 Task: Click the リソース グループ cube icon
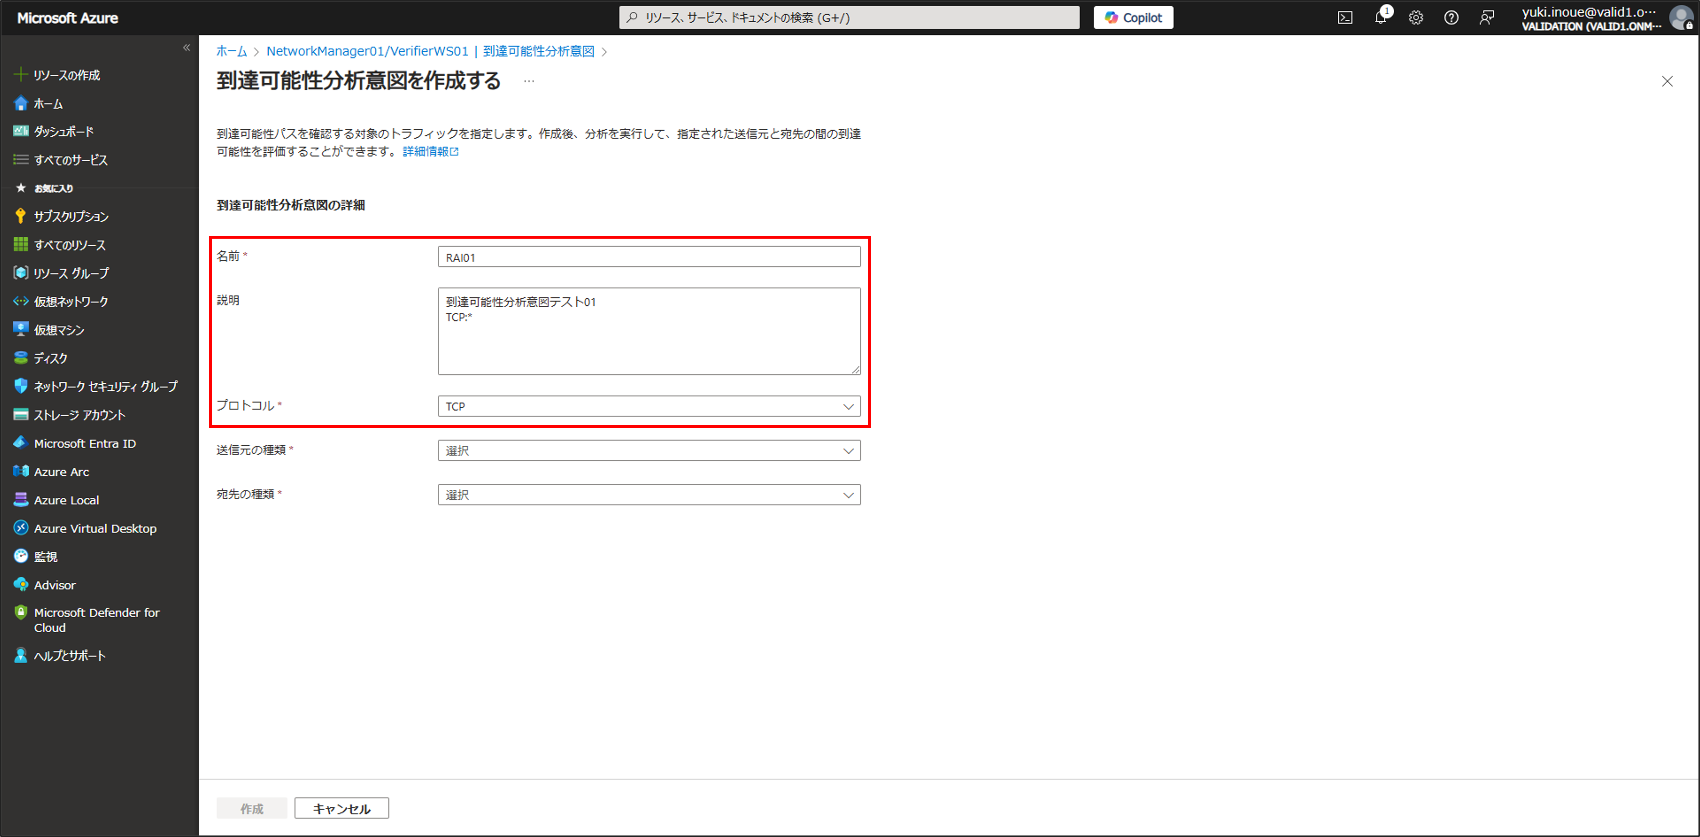21,273
